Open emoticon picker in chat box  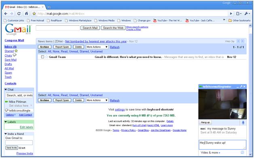tap(242, 152)
